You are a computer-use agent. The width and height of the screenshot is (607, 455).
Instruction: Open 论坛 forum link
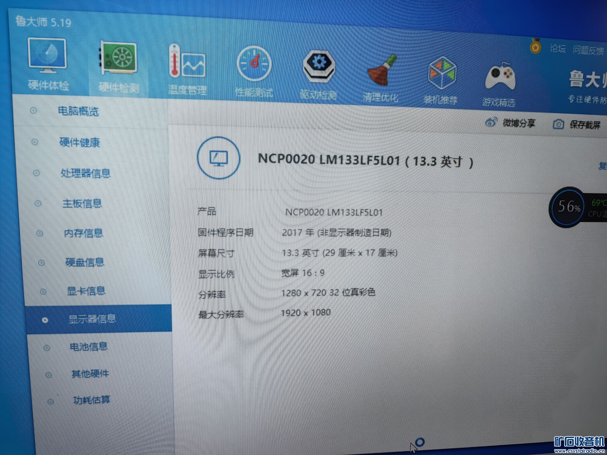point(558,48)
